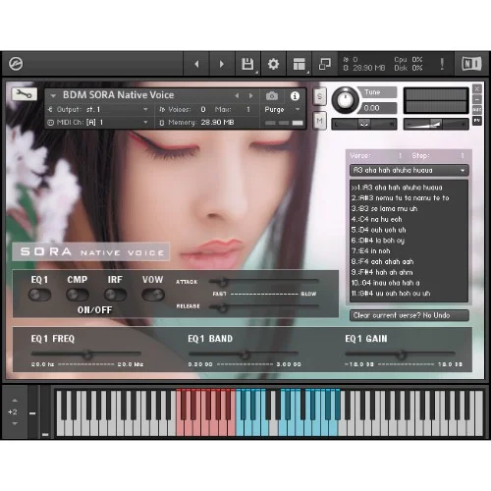The image size is (491, 491).
Task: Click the Tune knob
Action: point(346,100)
